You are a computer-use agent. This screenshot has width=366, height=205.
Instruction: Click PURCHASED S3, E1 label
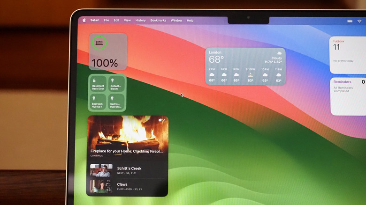pyautogui.click(x=130, y=189)
